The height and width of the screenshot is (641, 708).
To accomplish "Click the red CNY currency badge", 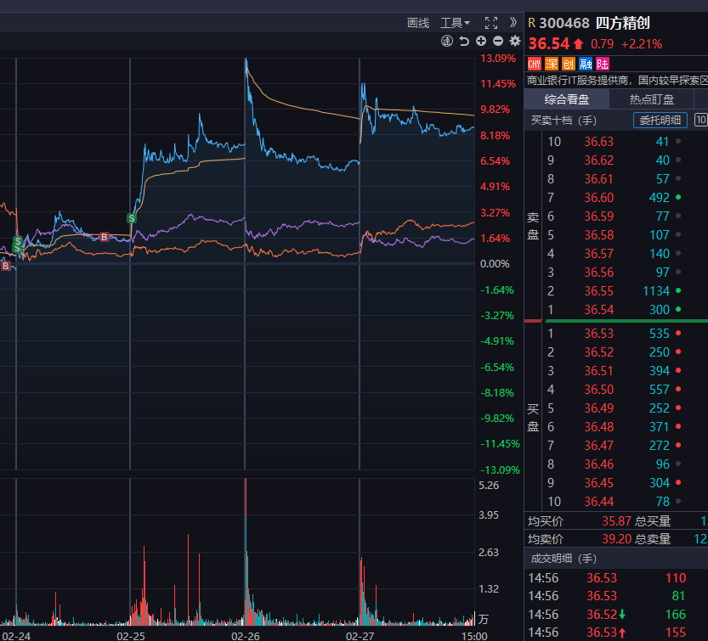I will [535, 64].
